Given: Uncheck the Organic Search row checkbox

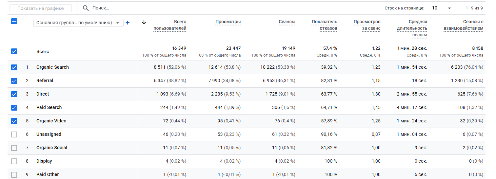Looking at the screenshot, I should point(14,67).
